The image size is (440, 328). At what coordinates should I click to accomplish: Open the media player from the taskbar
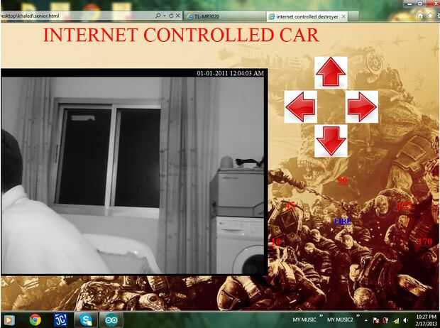[9, 320]
